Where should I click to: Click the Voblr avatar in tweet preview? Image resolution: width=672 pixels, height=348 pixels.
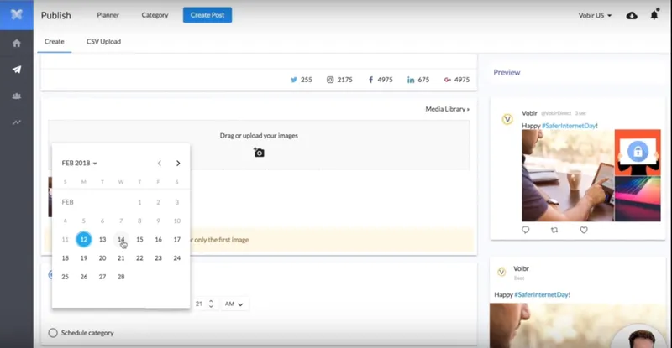click(507, 119)
